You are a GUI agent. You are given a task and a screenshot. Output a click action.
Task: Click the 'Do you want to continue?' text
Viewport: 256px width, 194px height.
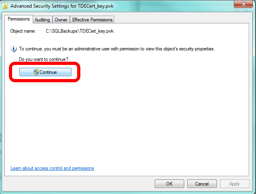point(44,59)
